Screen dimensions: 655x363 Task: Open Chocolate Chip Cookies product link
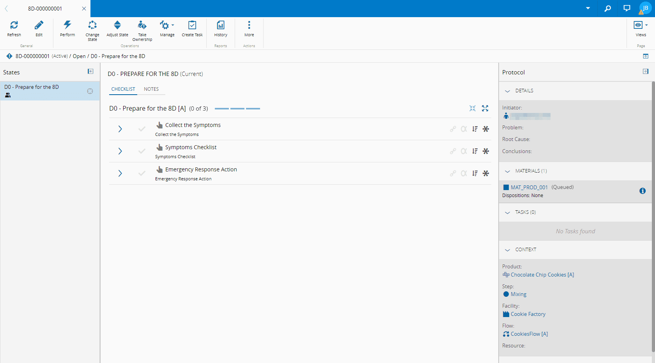pyautogui.click(x=542, y=275)
